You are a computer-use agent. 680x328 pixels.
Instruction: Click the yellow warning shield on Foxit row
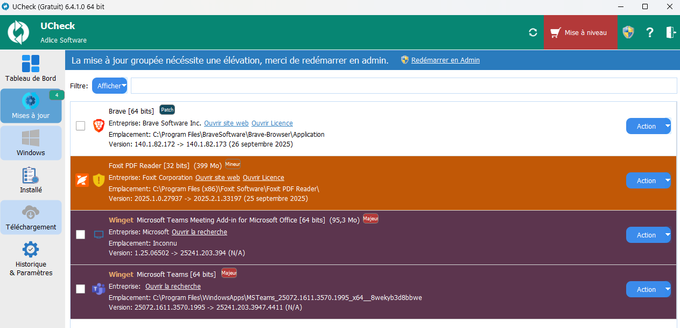pyautogui.click(x=99, y=180)
